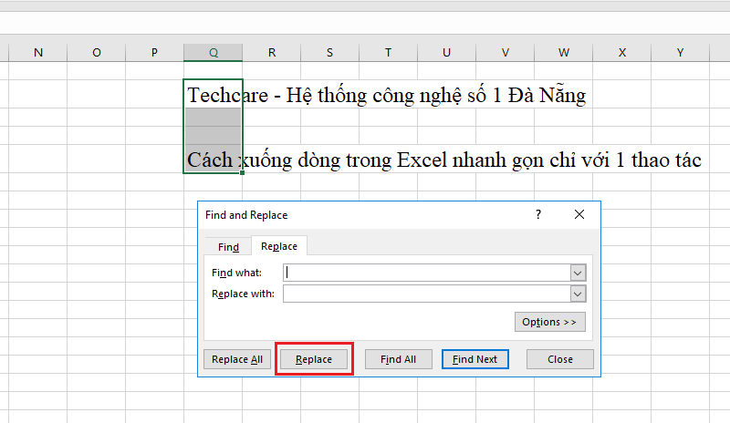
Task: Click the cell text starting with Techcare
Action: point(386,96)
